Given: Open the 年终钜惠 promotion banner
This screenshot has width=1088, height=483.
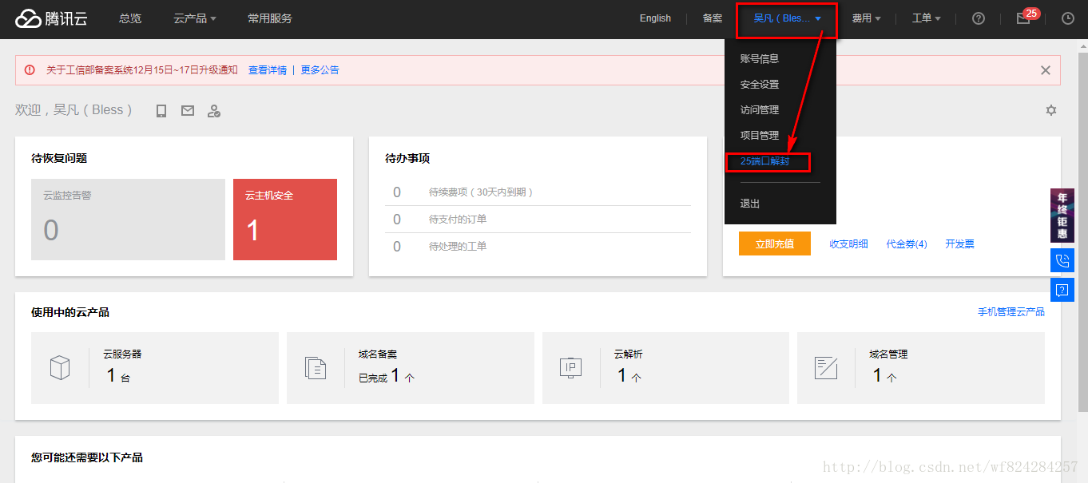Looking at the screenshot, I should tap(1062, 216).
